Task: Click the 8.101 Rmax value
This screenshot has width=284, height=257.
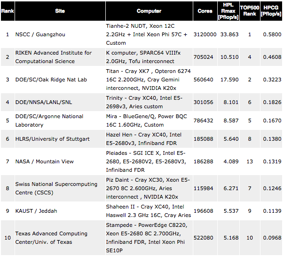Action: pos(231,102)
